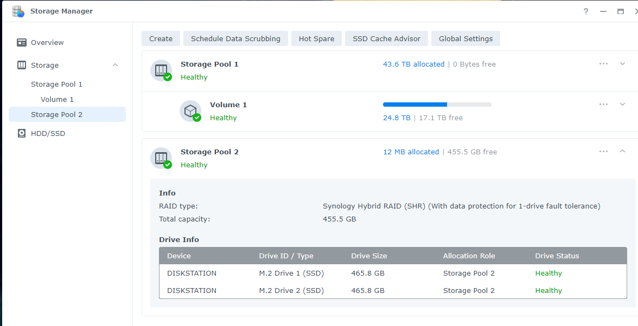Open Storage Pool 1 three-dot options menu
The height and width of the screenshot is (326, 638).
point(603,64)
